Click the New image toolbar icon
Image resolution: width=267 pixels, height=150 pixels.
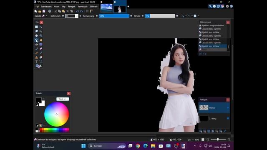36,11
